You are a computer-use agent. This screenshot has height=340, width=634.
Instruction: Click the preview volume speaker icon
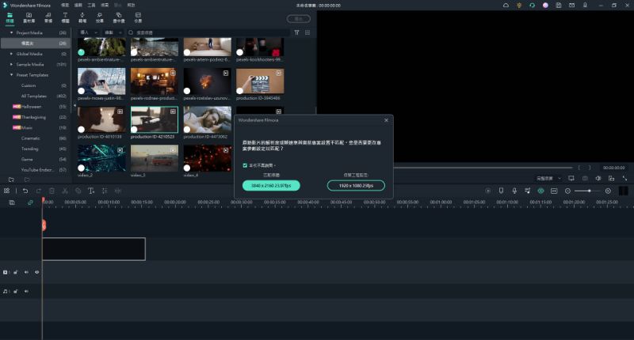tap(598, 178)
